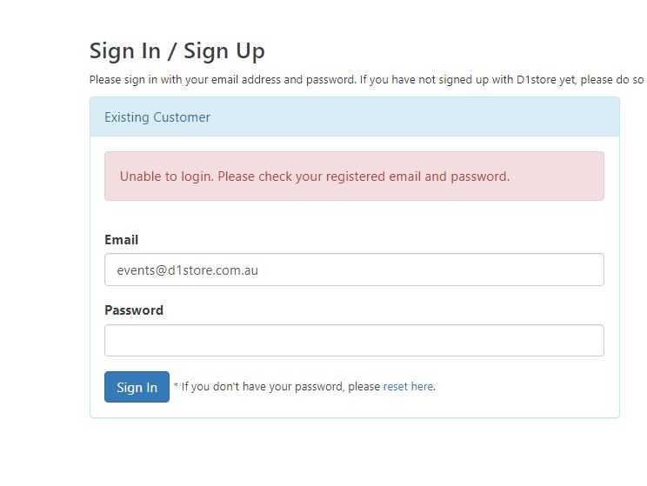This screenshot has width=647, height=486.
Task: Click the words "Sign Up" in the page heading
Action: coord(224,50)
